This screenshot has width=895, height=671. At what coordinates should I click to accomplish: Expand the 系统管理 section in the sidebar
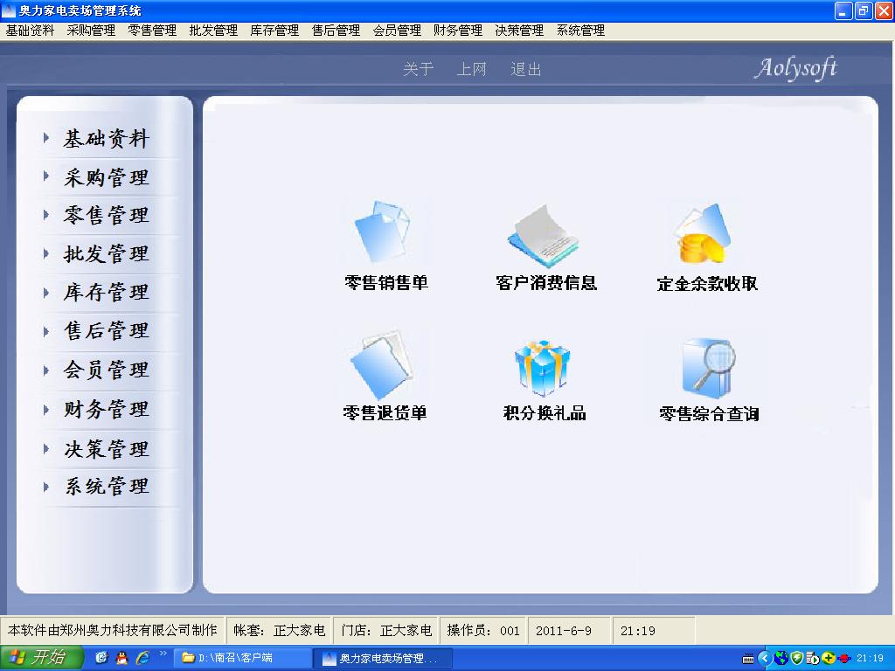coord(105,488)
